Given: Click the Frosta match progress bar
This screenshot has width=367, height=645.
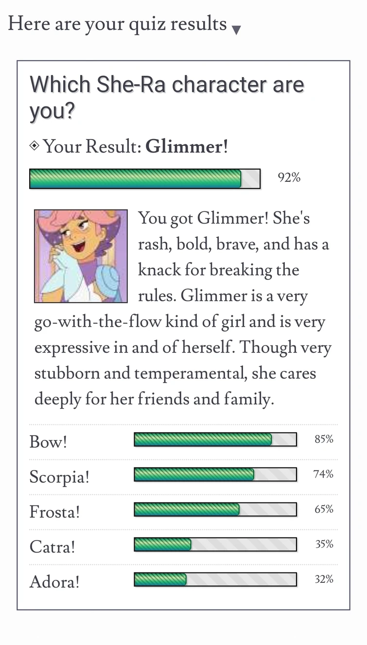Looking at the screenshot, I should [x=215, y=509].
